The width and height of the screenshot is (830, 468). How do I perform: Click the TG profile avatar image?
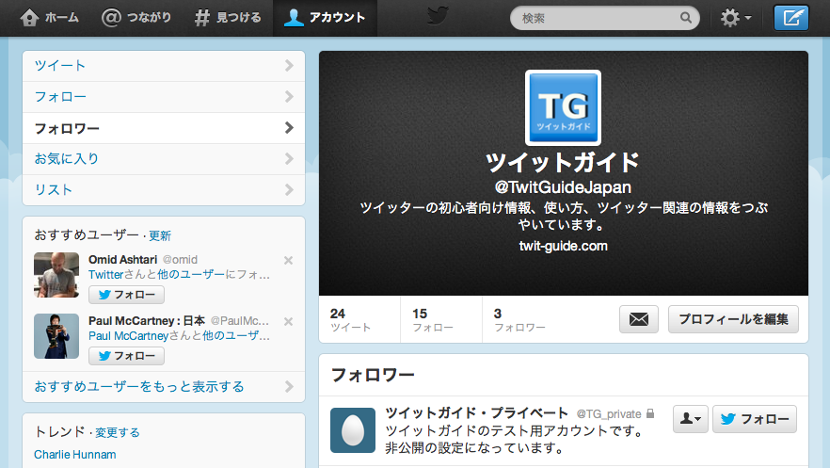pyautogui.click(x=563, y=108)
